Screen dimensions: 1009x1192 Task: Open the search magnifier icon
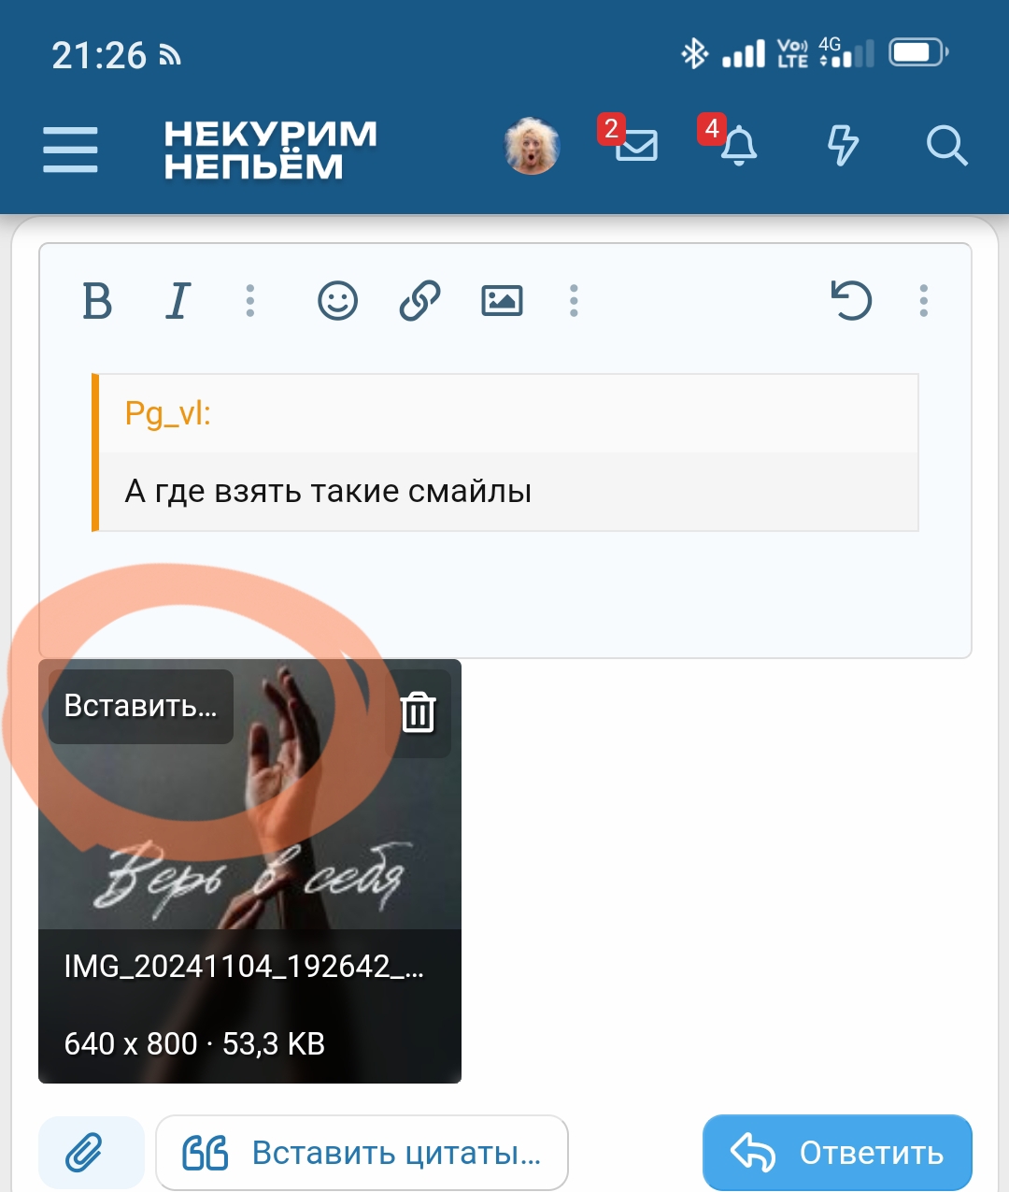tap(946, 147)
